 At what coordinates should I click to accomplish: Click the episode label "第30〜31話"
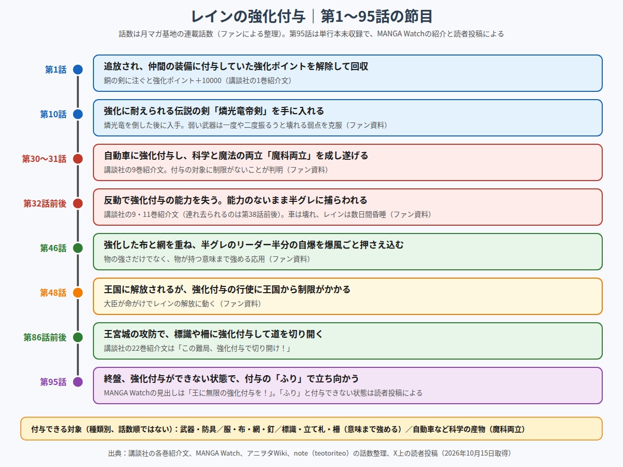coord(44,159)
